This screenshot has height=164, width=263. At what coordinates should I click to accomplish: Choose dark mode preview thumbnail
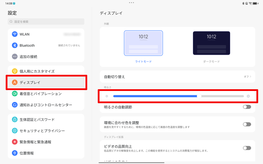tap(211, 43)
